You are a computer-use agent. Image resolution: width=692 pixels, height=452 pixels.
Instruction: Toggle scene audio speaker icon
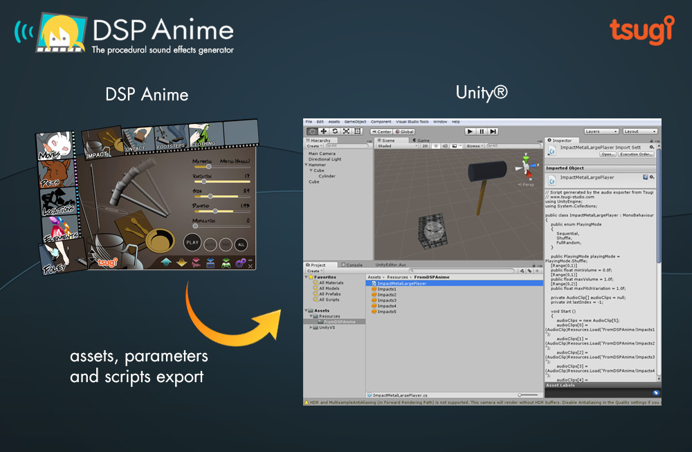tap(445, 146)
